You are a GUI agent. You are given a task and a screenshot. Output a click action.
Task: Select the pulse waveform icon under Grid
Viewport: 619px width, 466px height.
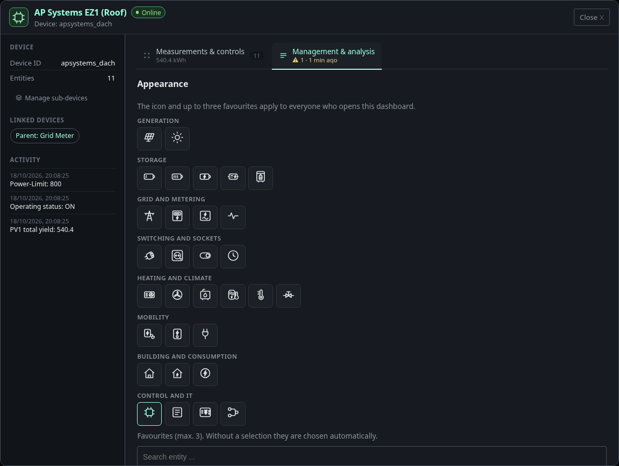(x=233, y=217)
